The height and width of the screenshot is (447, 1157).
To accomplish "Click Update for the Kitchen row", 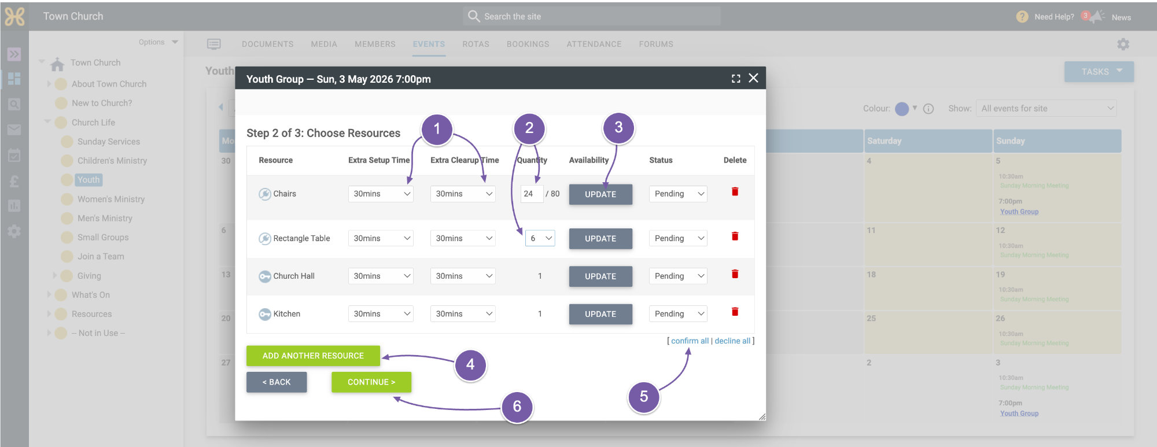I will 600,314.
